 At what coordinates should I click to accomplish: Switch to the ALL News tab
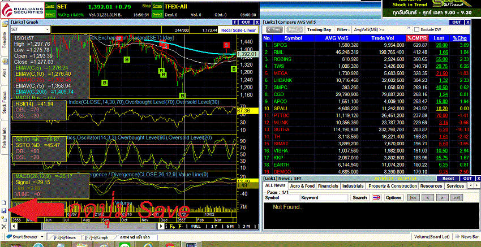pos(275,186)
